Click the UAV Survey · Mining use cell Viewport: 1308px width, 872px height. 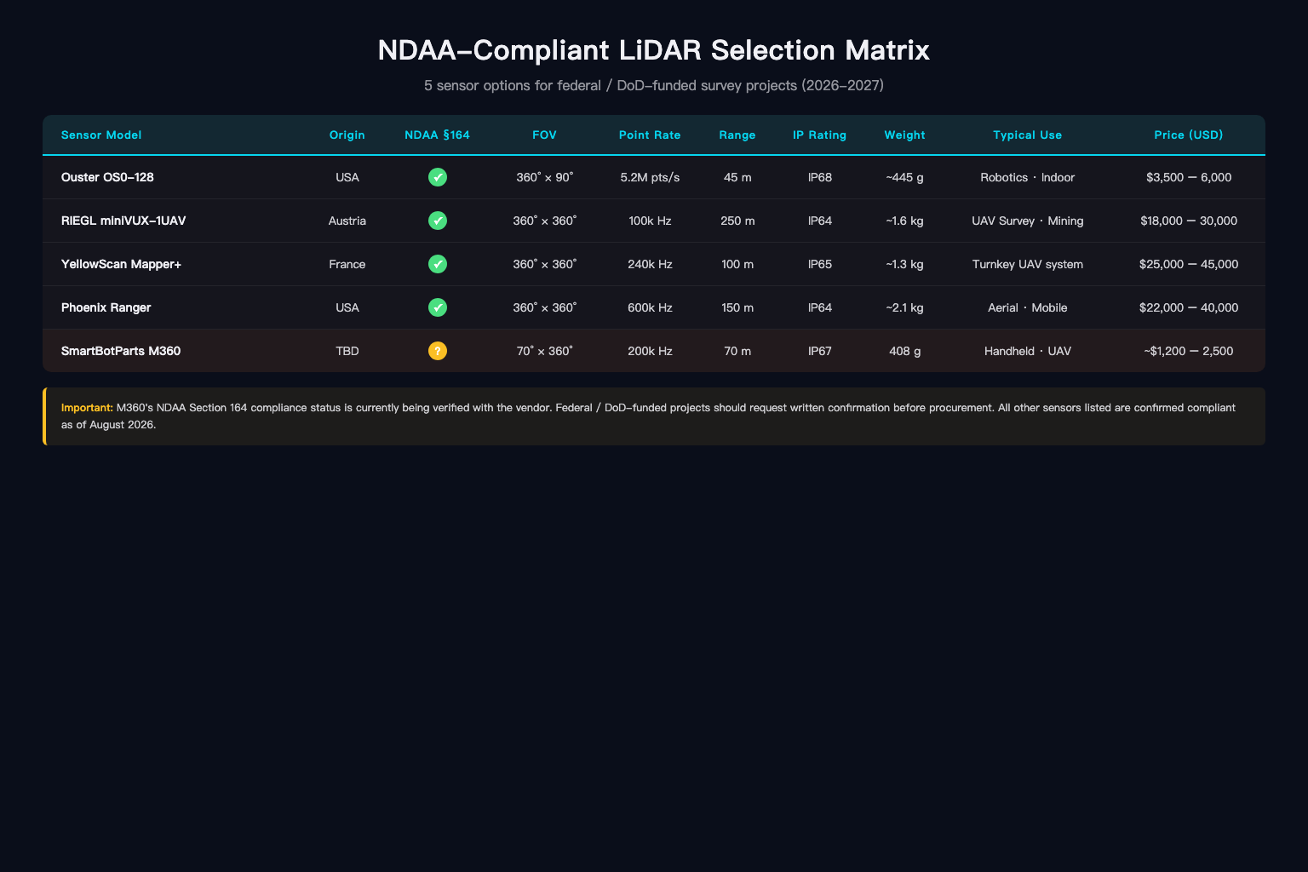[1028, 221]
